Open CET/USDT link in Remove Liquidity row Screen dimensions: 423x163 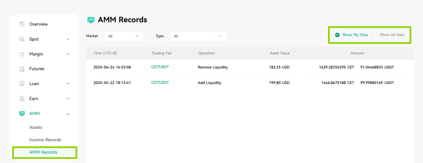point(160,67)
